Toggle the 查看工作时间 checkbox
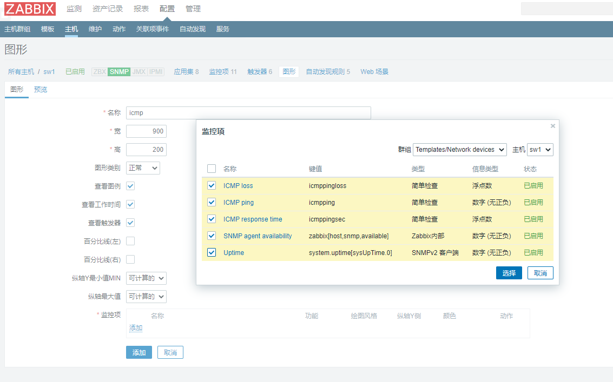Screen dimensions: 613x382 click(130, 204)
